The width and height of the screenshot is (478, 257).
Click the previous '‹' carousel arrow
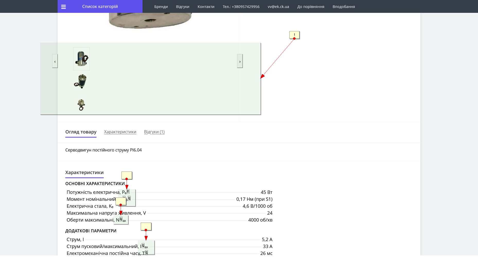pos(55,61)
